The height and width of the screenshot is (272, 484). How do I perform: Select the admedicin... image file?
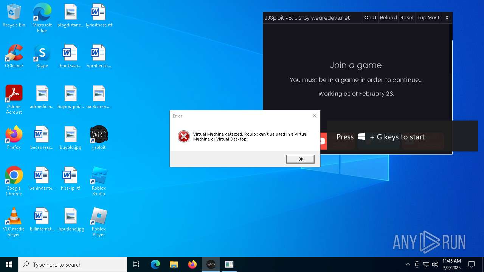point(42,97)
